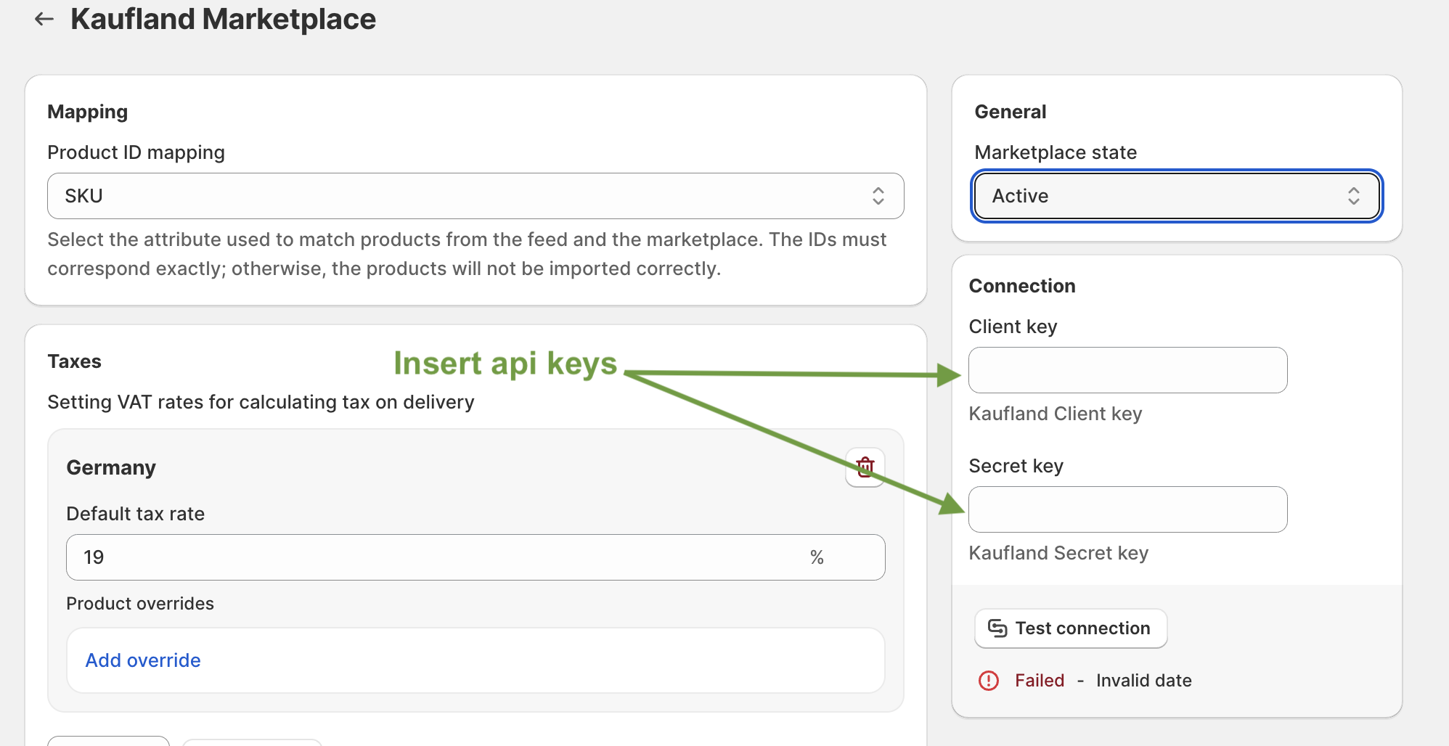This screenshot has width=1449, height=746.
Task: Click the Add override link
Action: coord(143,660)
